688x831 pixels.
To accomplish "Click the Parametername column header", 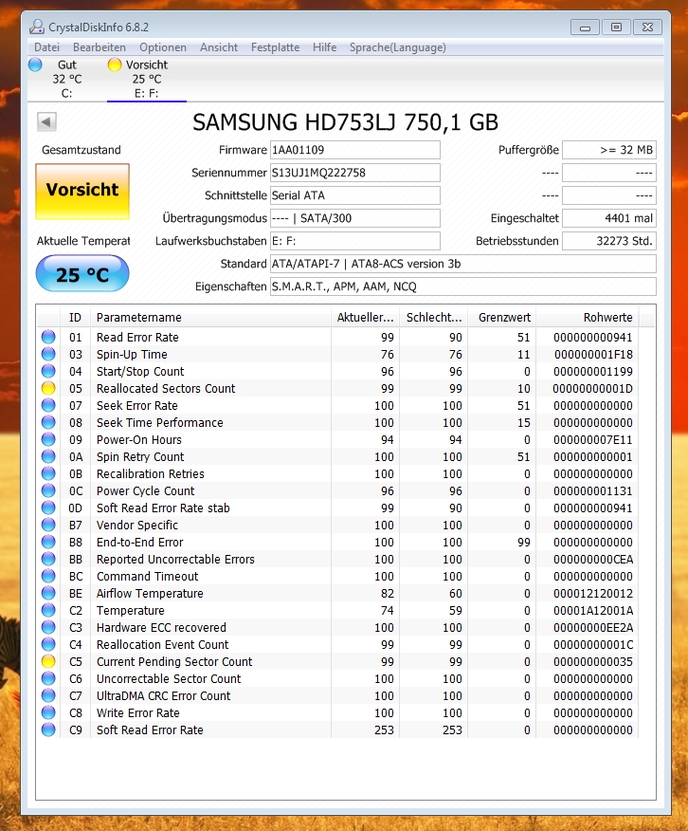I will [x=210, y=318].
